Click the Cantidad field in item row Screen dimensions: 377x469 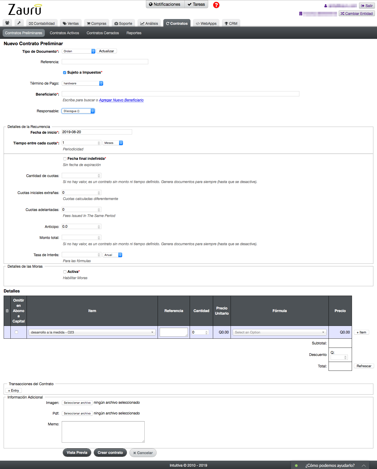click(200, 332)
